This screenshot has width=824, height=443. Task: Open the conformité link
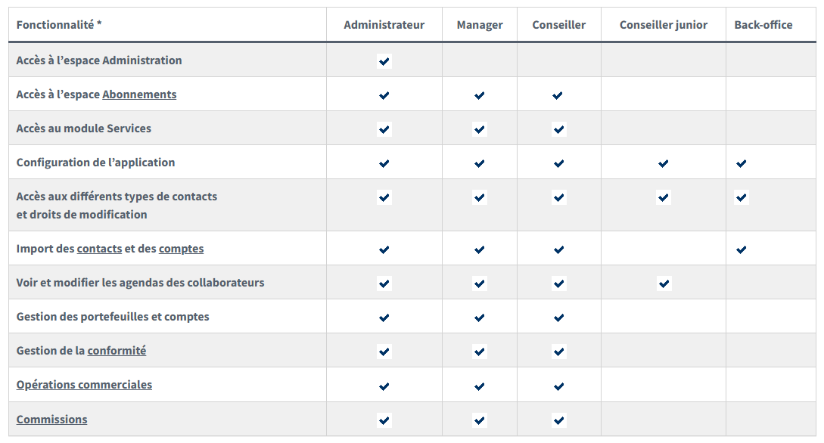click(x=117, y=351)
